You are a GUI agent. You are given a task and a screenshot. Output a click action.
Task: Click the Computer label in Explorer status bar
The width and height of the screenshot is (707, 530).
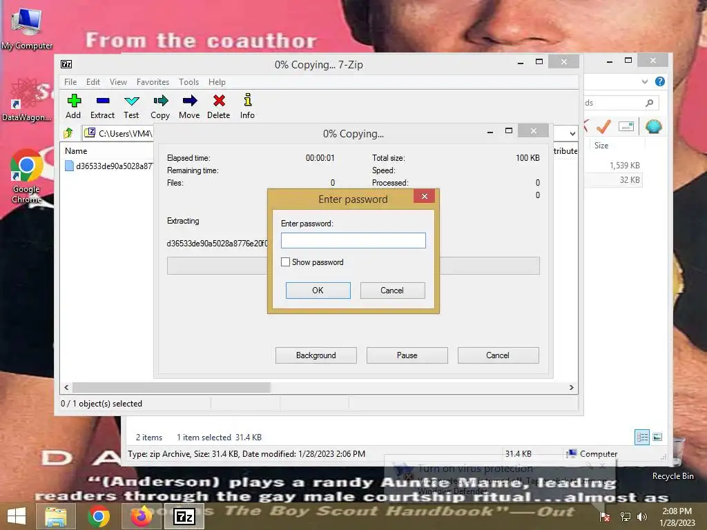tap(598, 454)
